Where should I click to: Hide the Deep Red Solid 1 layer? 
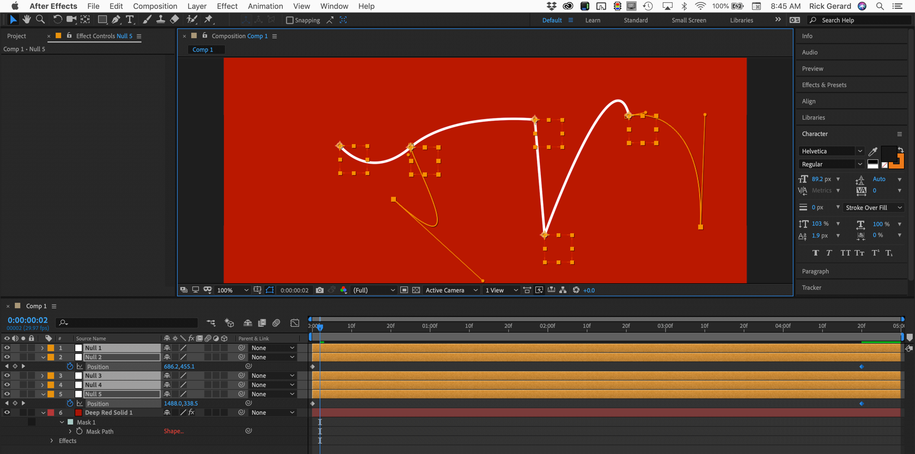(x=7, y=413)
